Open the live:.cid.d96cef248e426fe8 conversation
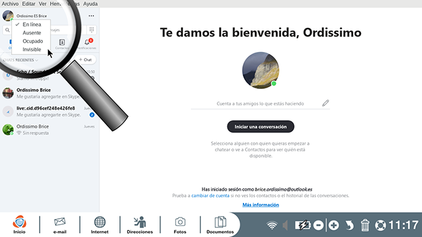This screenshot has height=237, width=422. coord(49,112)
